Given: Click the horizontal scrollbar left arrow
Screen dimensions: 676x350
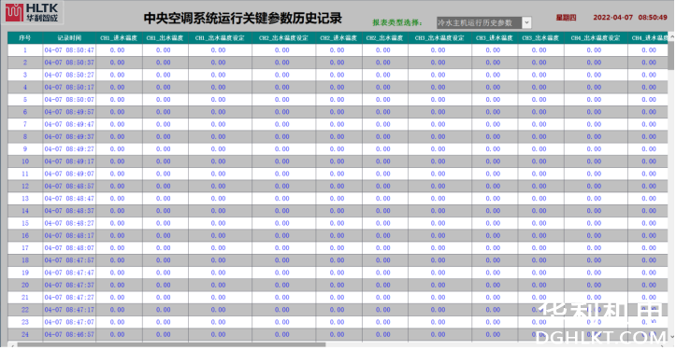Looking at the screenshot, I should pos(12,344).
